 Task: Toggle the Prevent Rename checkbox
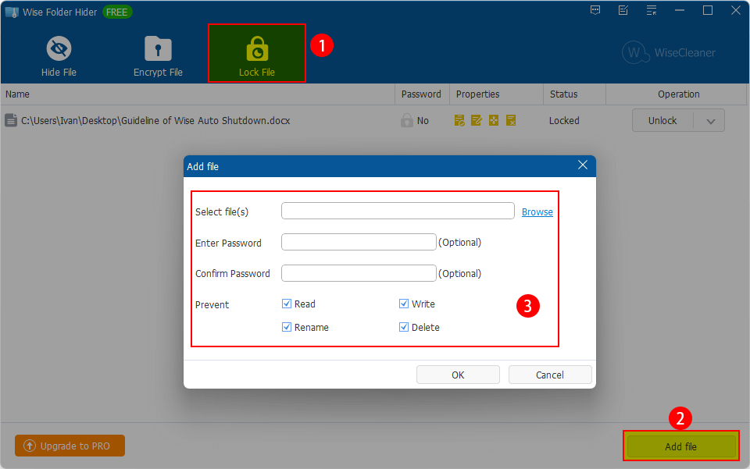pos(287,327)
